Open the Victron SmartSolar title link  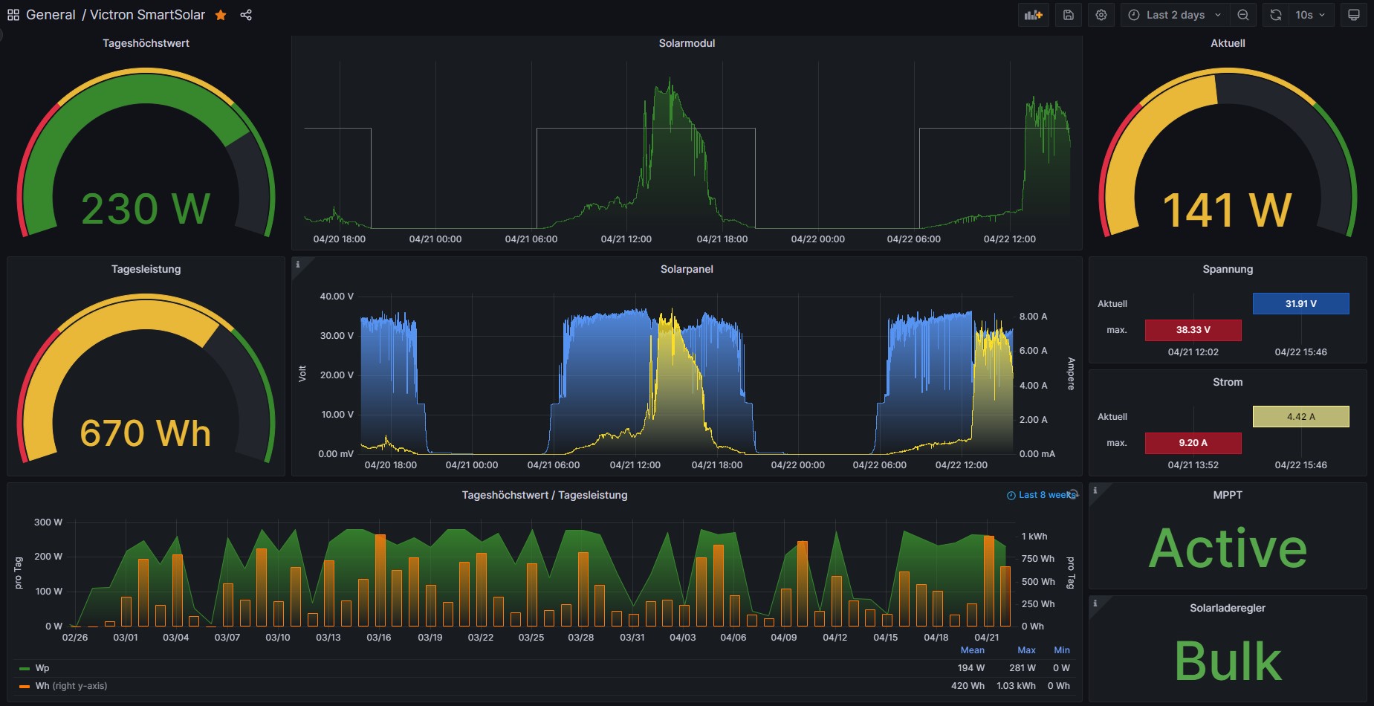pos(147,15)
